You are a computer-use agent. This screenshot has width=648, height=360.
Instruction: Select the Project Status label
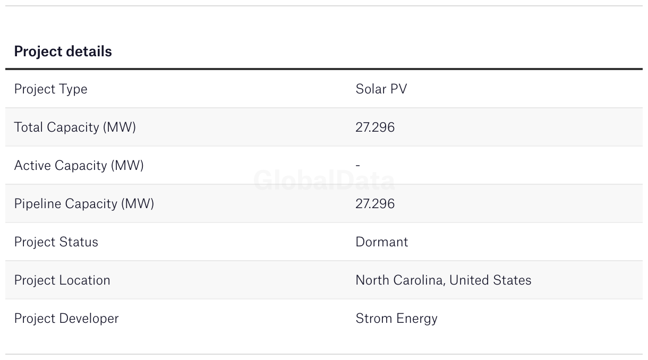tap(56, 242)
